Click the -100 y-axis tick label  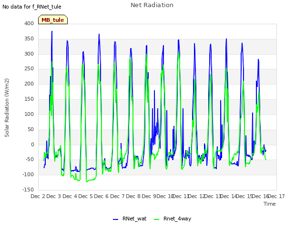(x=28, y=174)
